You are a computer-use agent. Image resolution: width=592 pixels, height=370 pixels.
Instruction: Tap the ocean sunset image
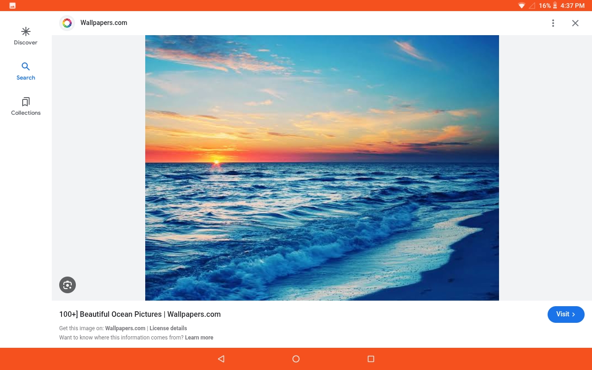[x=322, y=168]
